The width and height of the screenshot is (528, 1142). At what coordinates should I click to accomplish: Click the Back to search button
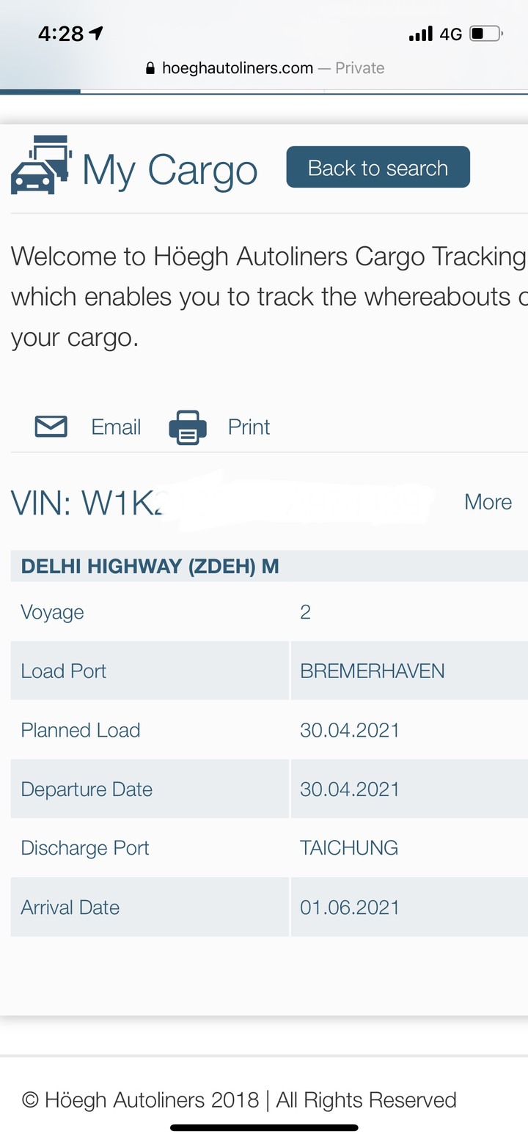click(378, 167)
